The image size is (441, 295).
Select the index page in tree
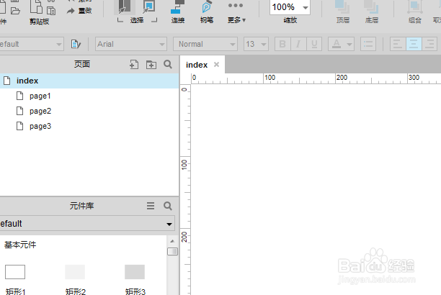click(89, 81)
